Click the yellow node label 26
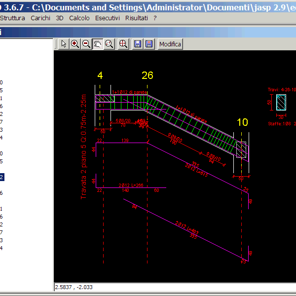Screen dimensions: 296x296 pos(148,75)
